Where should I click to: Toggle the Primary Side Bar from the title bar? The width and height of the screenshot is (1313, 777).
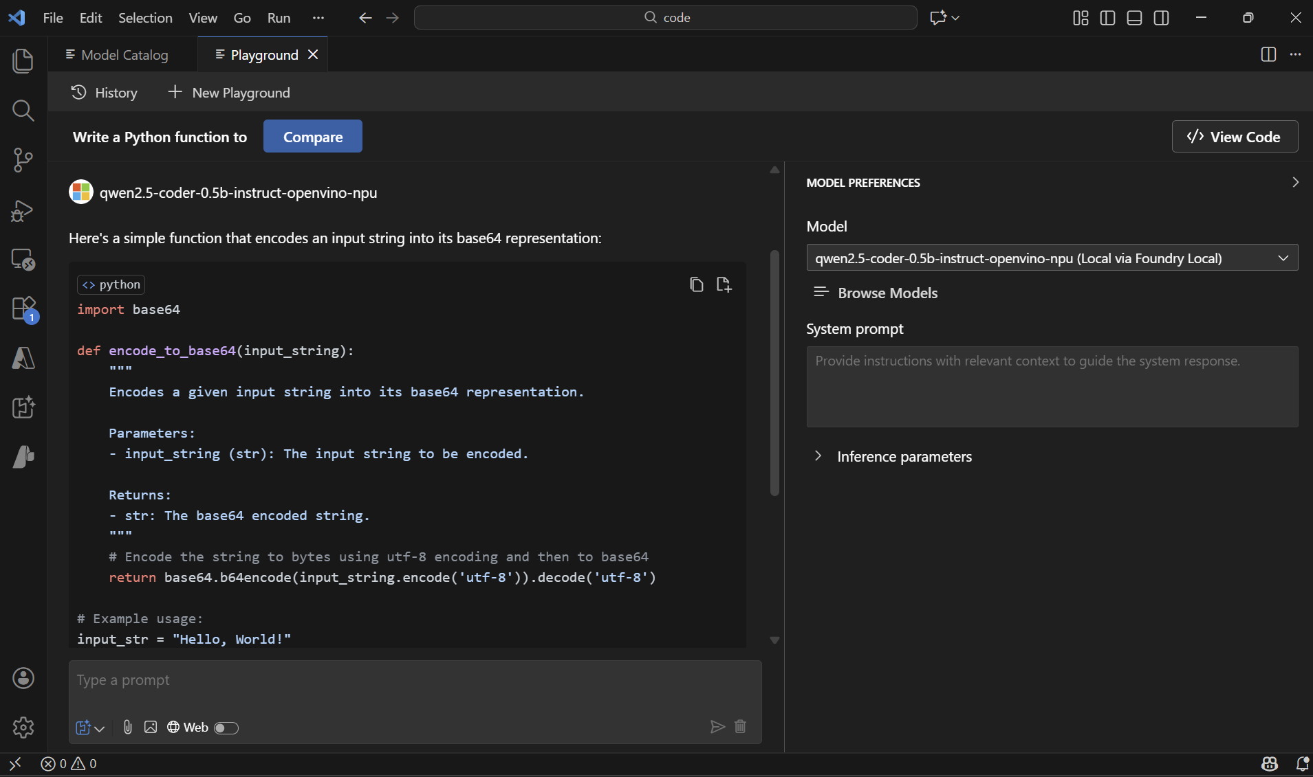pyautogui.click(x=1107, y=18)
